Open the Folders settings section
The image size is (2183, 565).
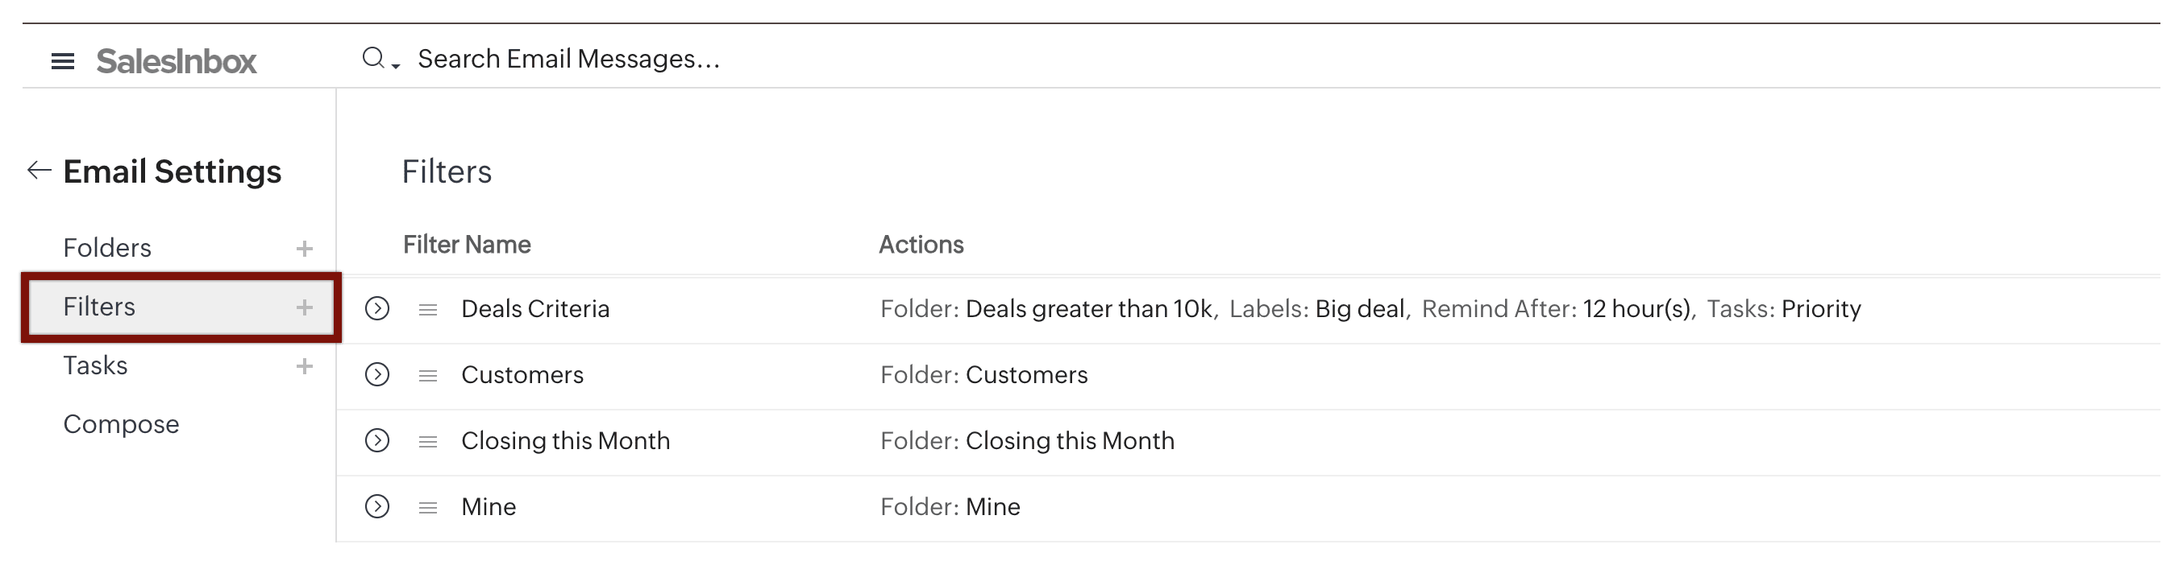click(108, 248)
